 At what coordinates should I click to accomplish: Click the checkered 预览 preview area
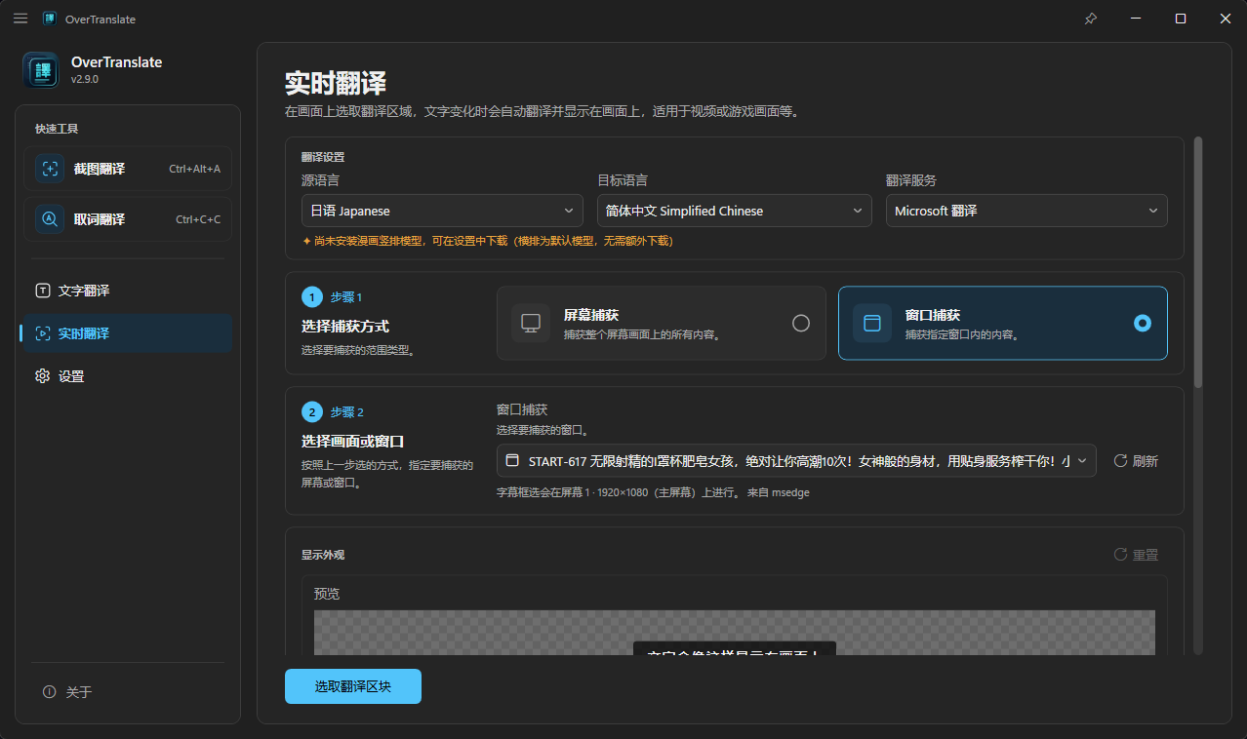tap(735, 633)
